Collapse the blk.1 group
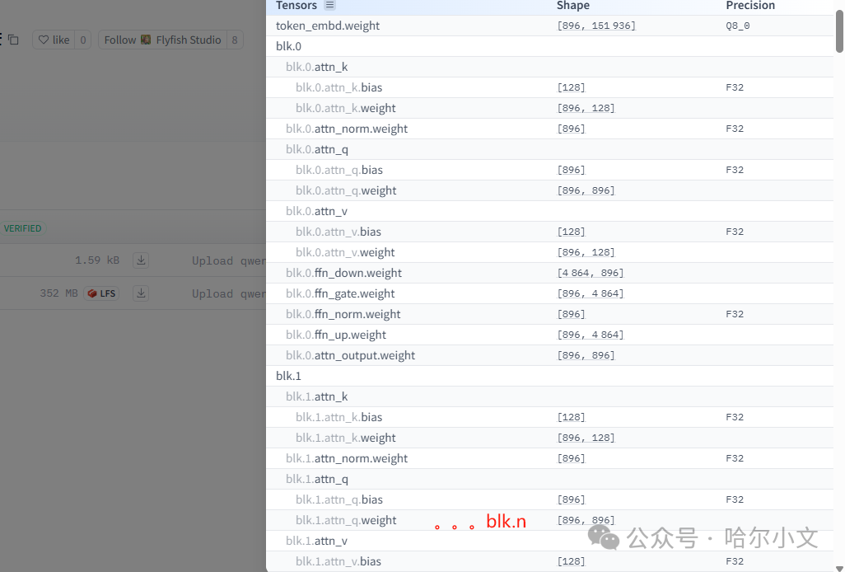 coord(549,377)
